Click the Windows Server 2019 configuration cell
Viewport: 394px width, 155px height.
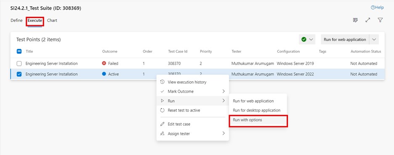[295, 64]
